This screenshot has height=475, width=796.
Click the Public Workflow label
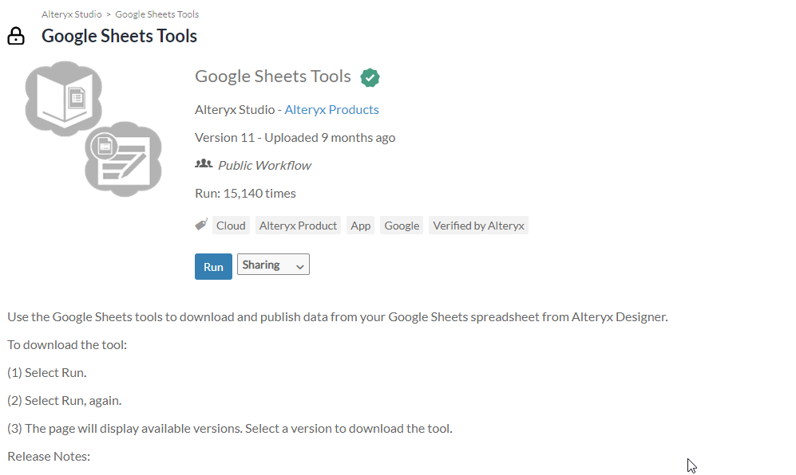(264, 165)
